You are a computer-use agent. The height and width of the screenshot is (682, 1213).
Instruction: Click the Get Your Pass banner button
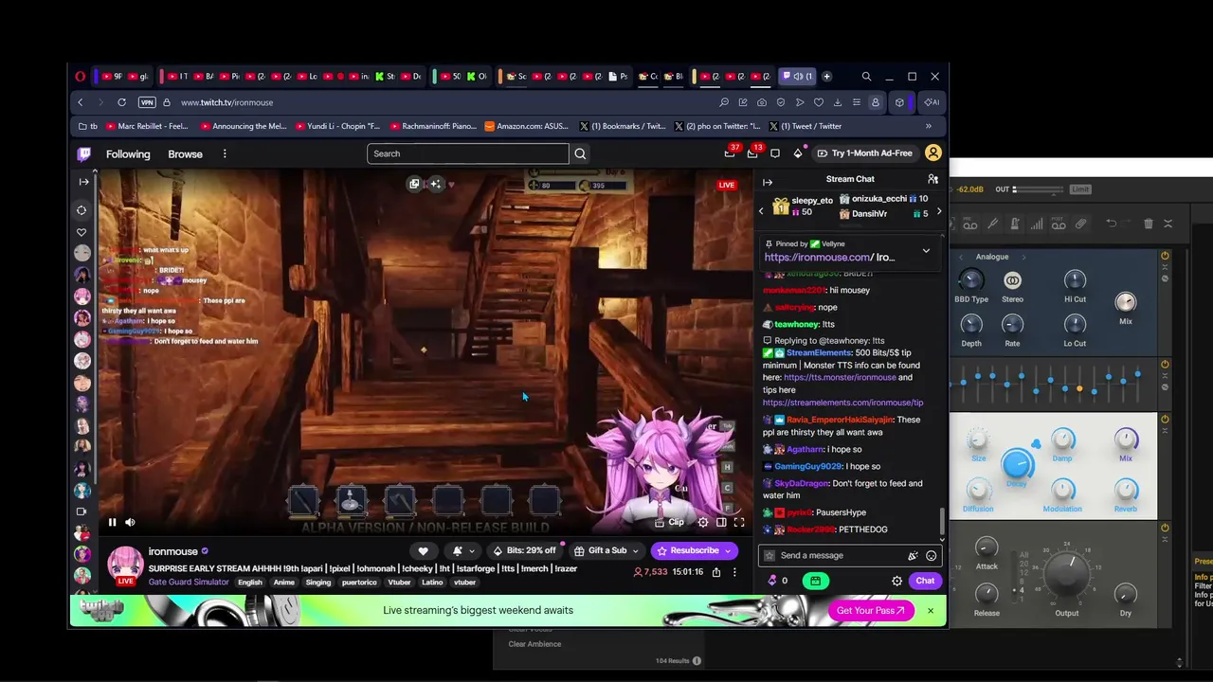tap(871, 611)
